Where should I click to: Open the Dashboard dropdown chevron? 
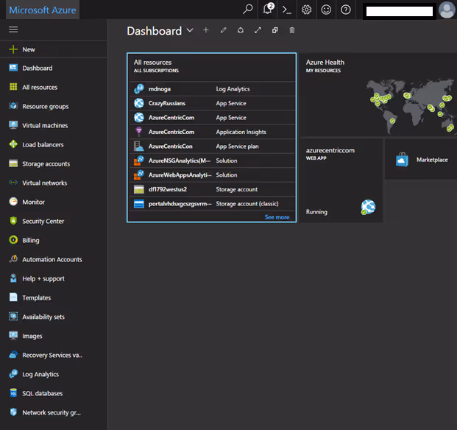pyautogui.click(x=190, y=30)
